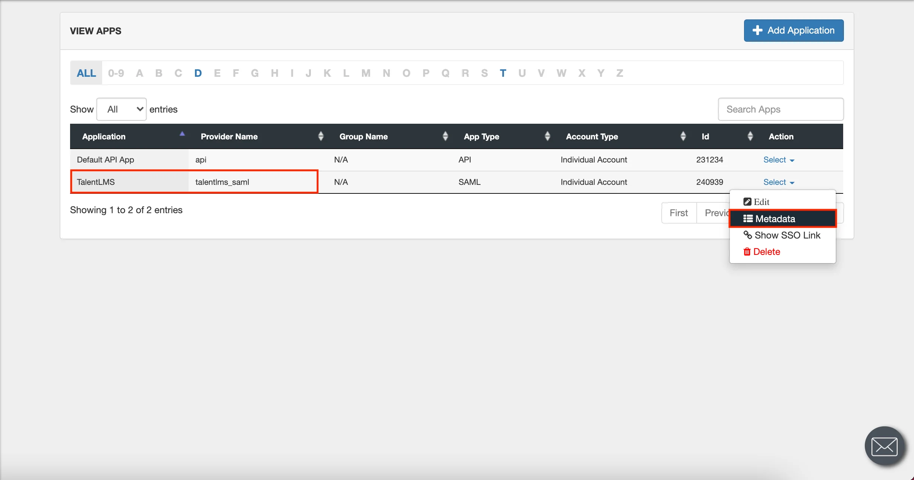Sort the Provider Name column
The height and width of the screenshot is (480, 914).
tap(321, 136)
